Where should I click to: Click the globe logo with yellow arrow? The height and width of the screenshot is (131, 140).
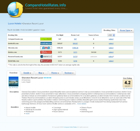click(x=15, y=9)
